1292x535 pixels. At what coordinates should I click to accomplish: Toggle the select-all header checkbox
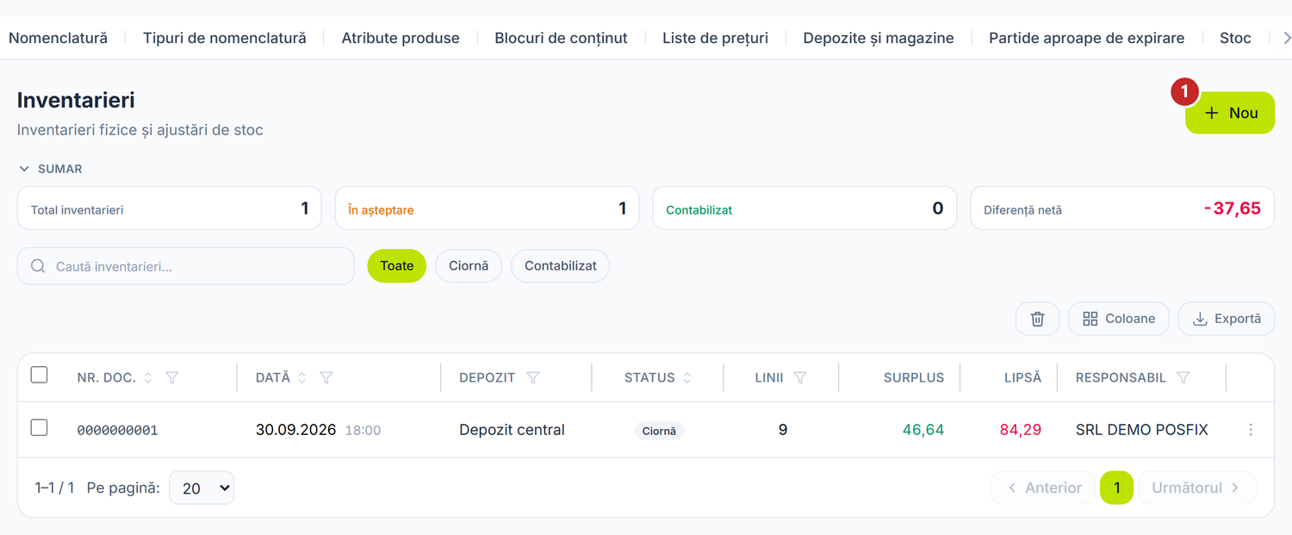[x=39, y=375]
